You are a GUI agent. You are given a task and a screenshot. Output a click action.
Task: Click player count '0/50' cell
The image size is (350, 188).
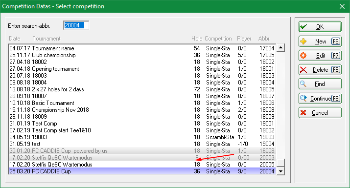coord(243,158)
